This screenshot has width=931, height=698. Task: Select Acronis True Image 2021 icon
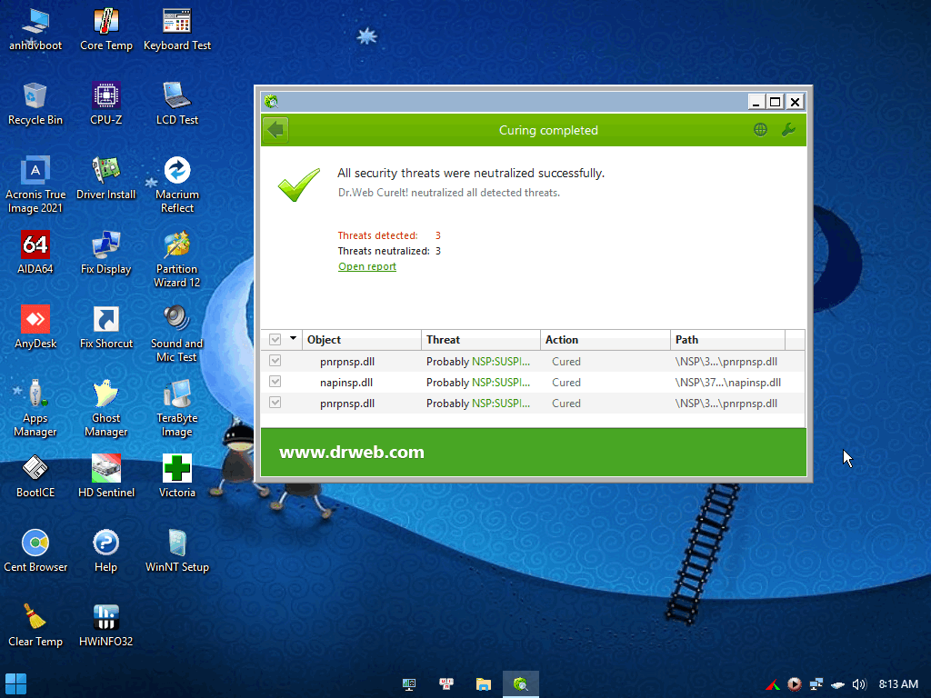35,184
